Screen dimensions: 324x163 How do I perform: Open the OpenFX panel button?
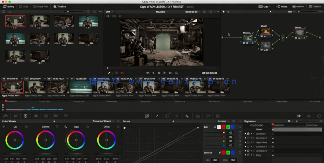pos(298,7)
